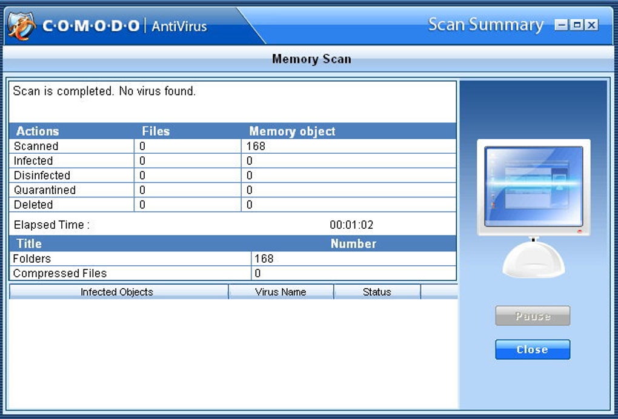Click the Title section heading

click(28, 244)
